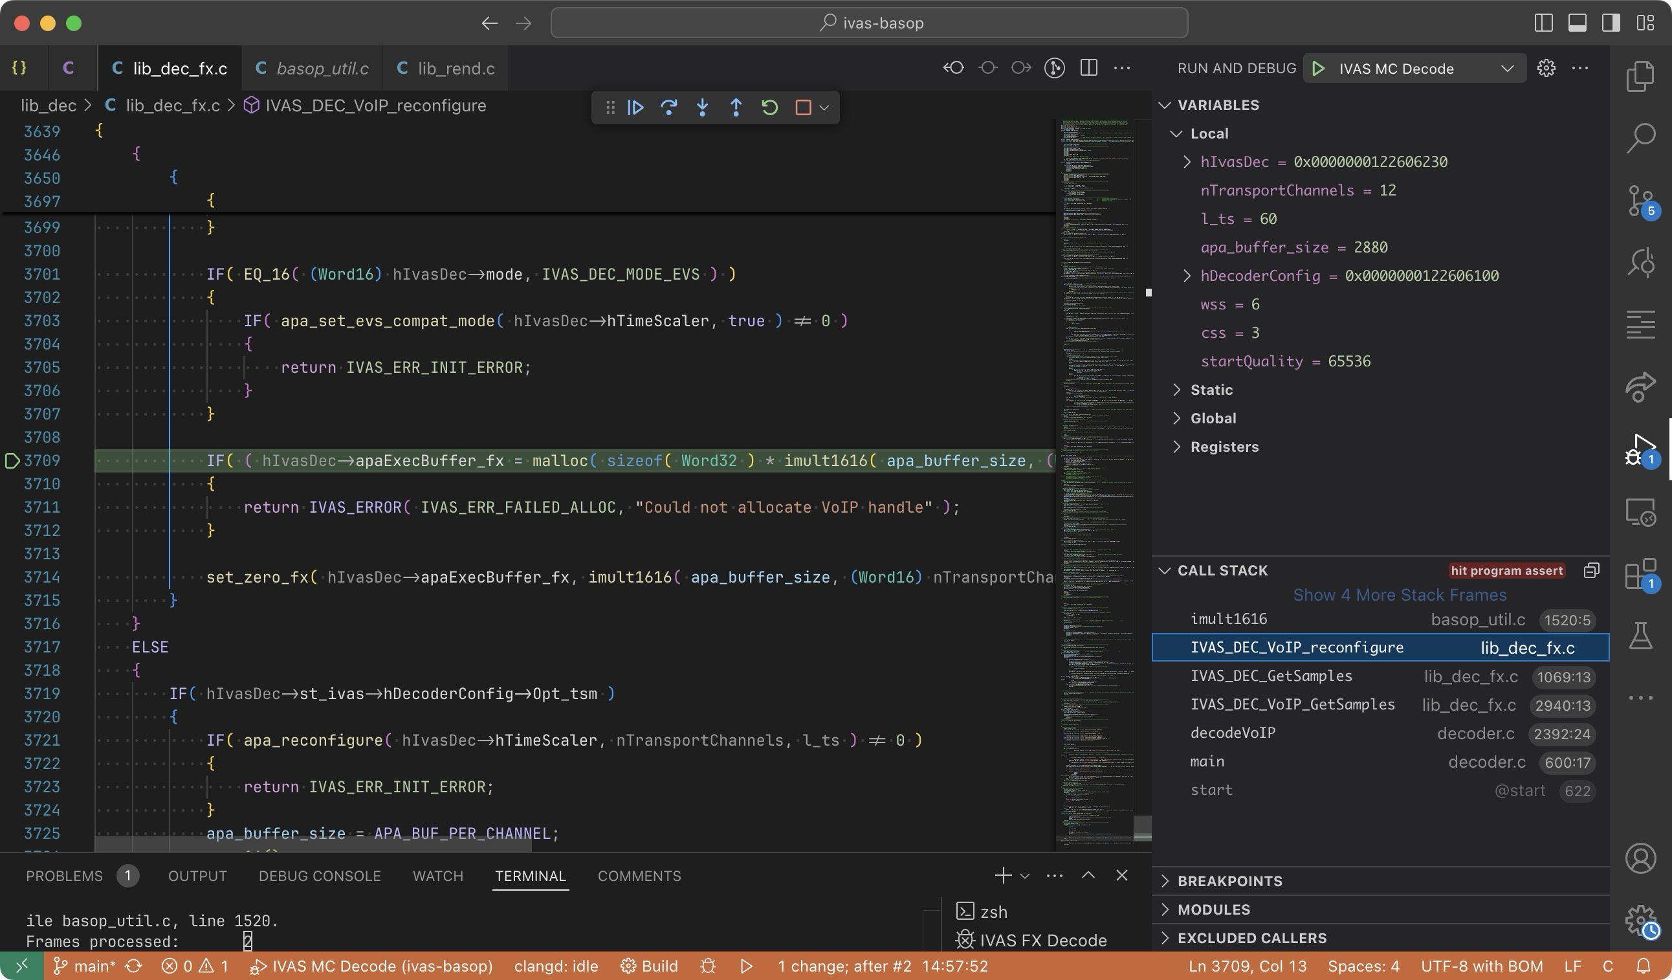This screenshot has height=980, width=1672.
Task: Open the Source Control sidebar view
Action: click(1640, 200)
